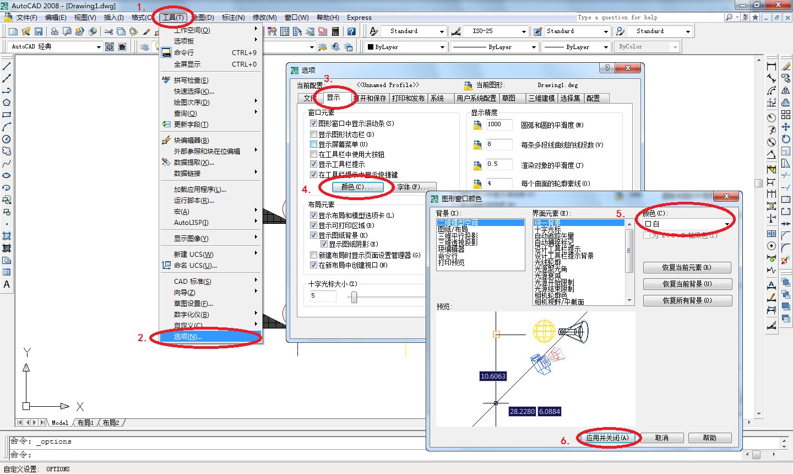Open the Standard text style dropdown

(x=414, y=31)
